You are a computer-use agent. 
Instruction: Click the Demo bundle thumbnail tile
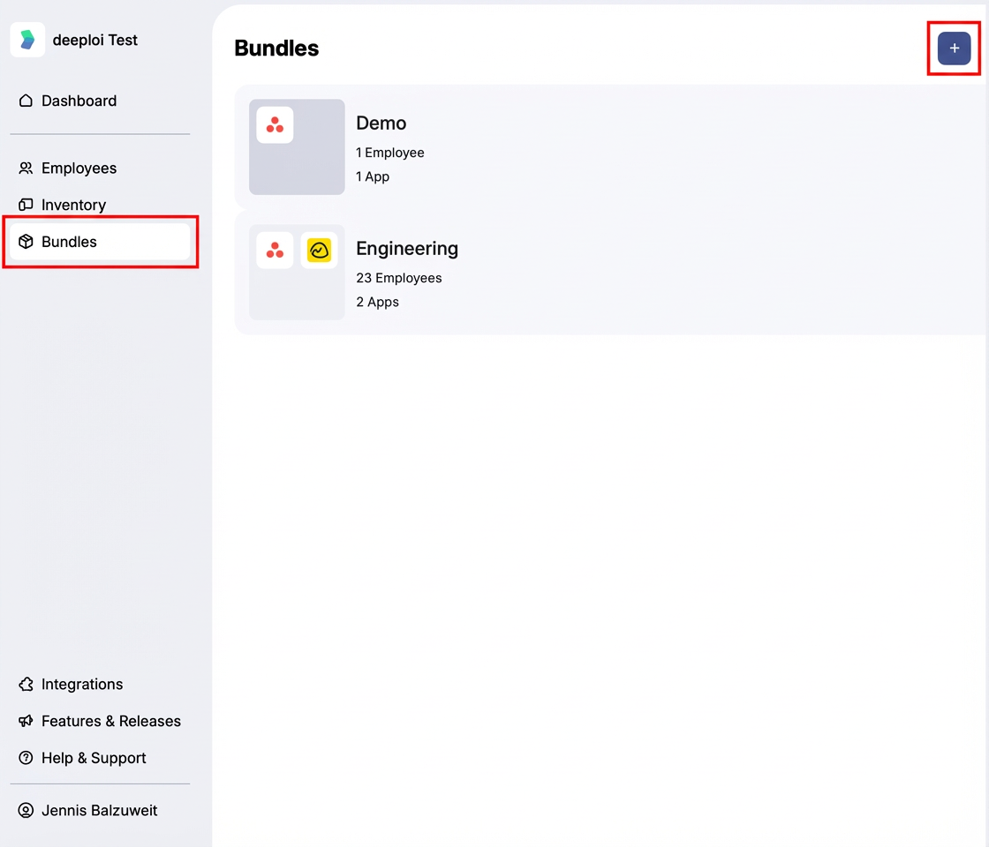click(297, 146)
